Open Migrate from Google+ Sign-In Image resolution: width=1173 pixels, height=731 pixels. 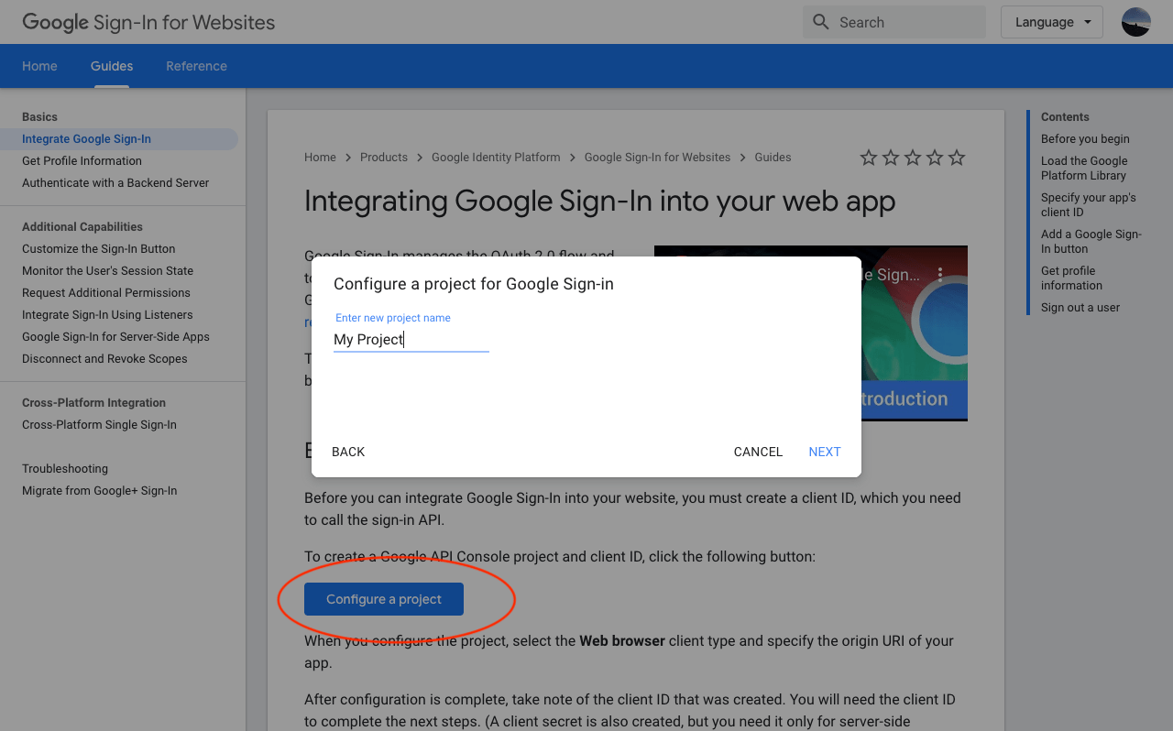pyautogui.click(x=99, y=491)
